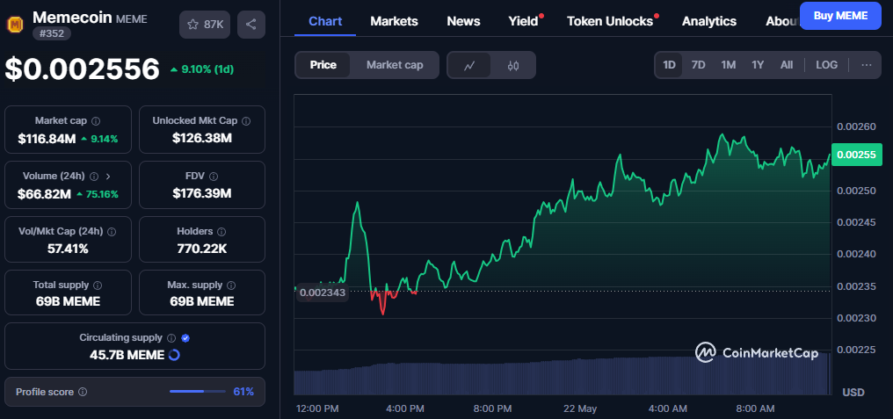The width and height of the screenshot is (893, 419).
Task: Set chart range to 1M
Action: click(x=729, y=65)
